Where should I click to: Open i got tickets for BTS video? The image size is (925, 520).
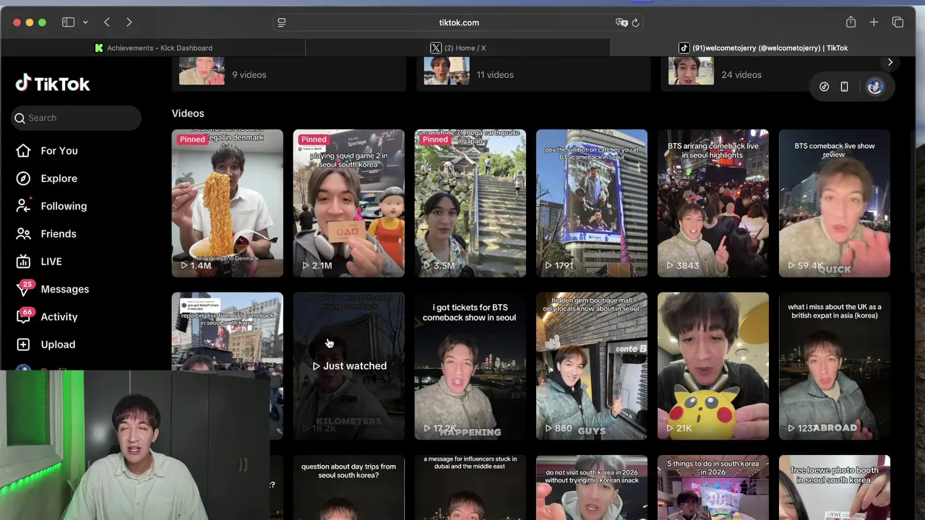coord(470,366)
